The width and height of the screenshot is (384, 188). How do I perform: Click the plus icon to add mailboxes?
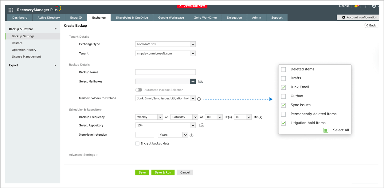tap(193, 81)
